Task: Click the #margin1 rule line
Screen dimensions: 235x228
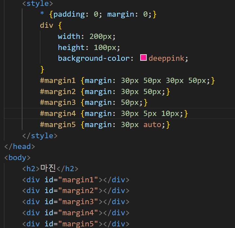Action: pyautogui.click(x=127, y=81)
